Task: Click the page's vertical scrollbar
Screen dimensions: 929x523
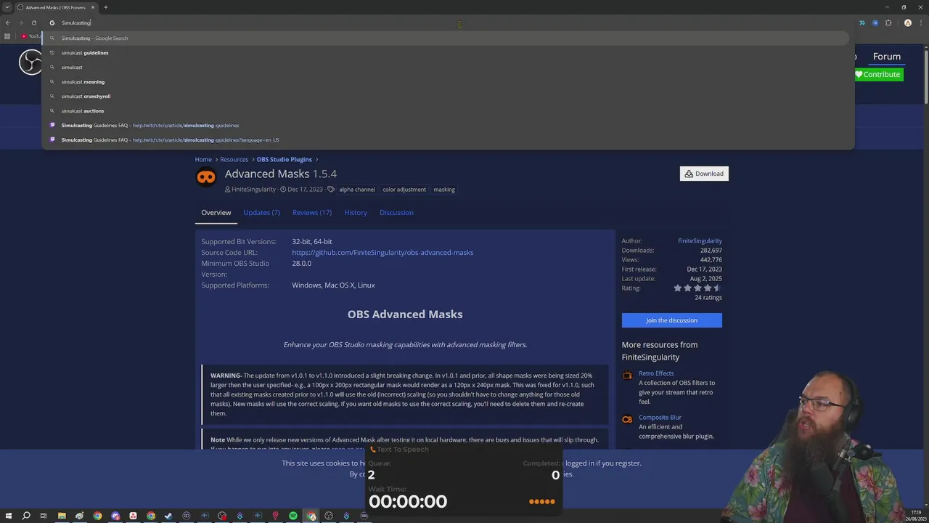Action: (x=925, y=76)
